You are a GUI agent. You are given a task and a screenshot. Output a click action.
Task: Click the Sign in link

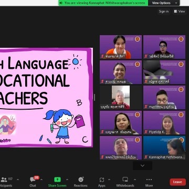click(x=164, y=12)
